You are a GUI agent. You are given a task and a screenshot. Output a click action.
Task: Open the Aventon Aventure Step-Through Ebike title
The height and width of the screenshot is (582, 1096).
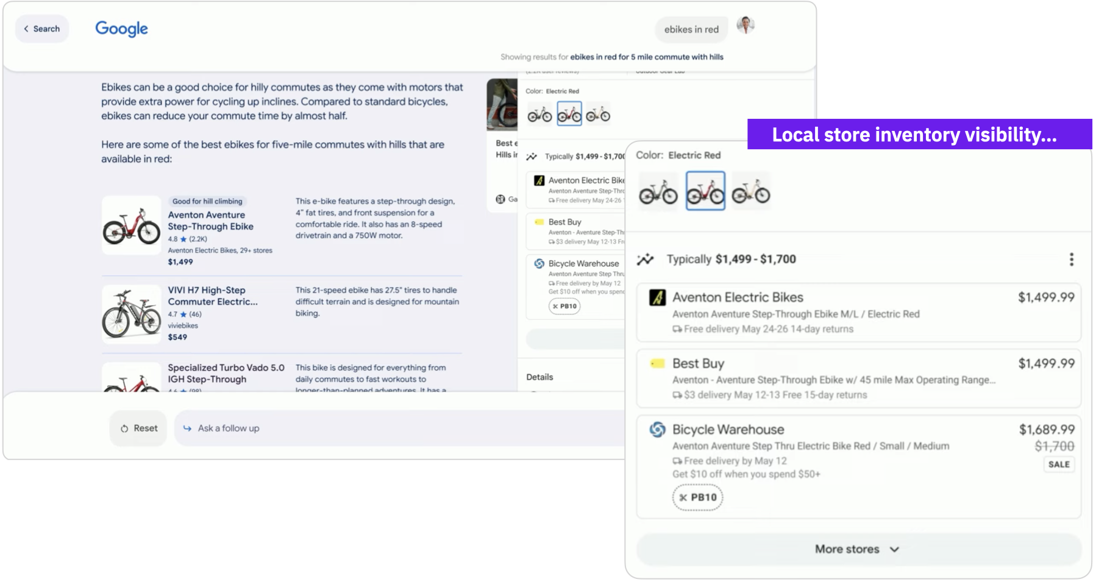pyautogui.click(x=210, y=221)
